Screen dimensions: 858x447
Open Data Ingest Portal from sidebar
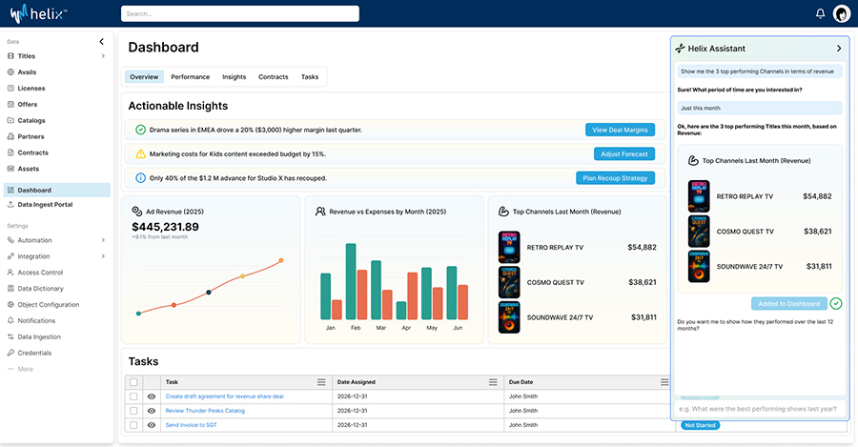click(x=45, y=205)
